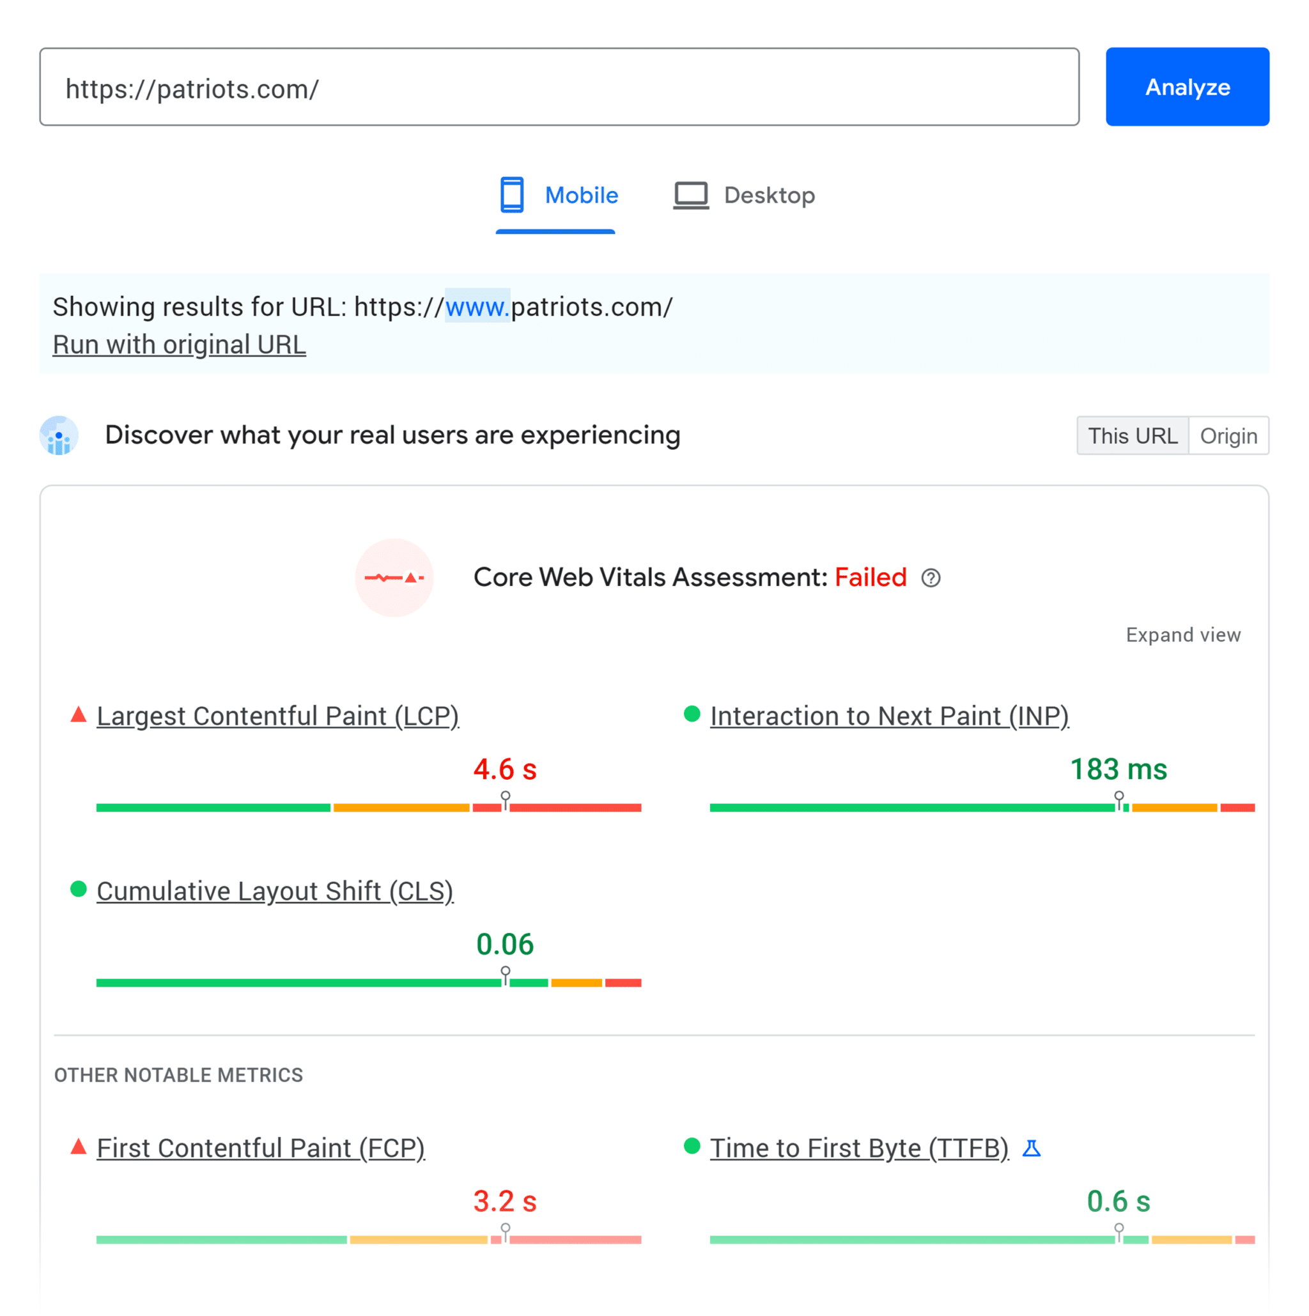The width and height of the screenshot is (1309, 1316).
Task: Click the 4.6 s LCP value
Action: [x=506, y=770]
